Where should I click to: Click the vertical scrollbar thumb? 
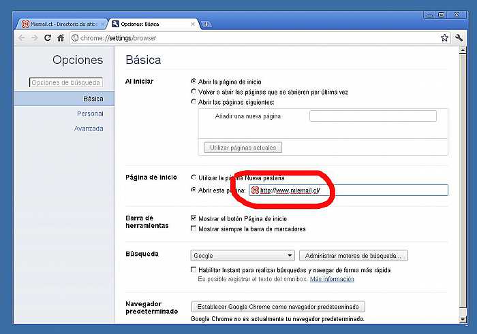[463, 181]
